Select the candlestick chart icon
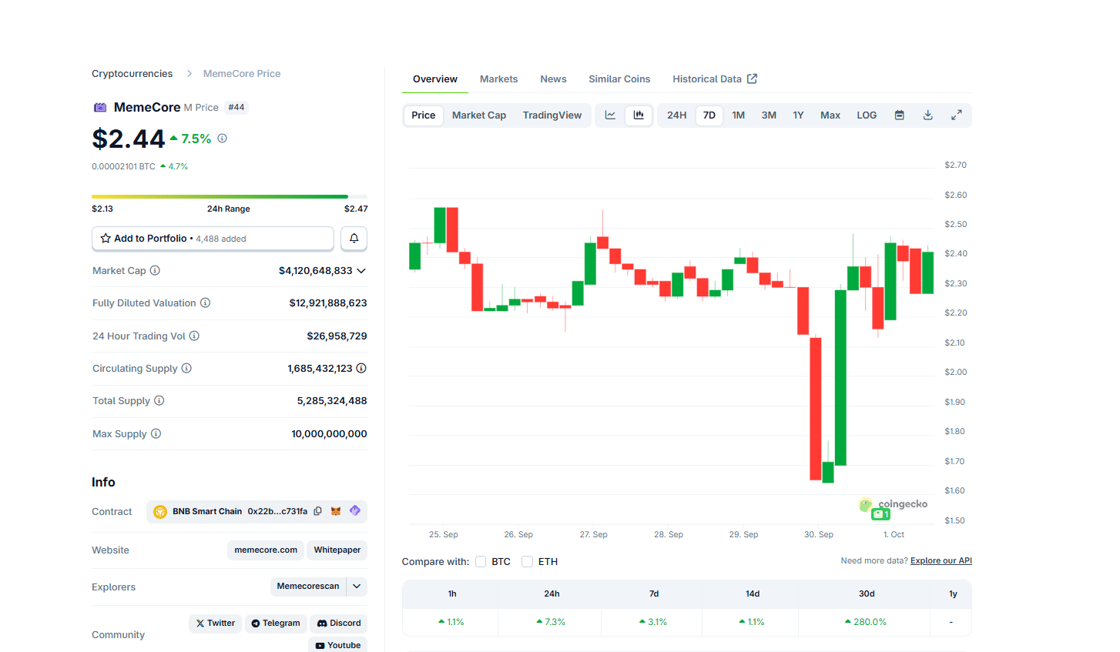1120x652 pixels. point(639,114)
